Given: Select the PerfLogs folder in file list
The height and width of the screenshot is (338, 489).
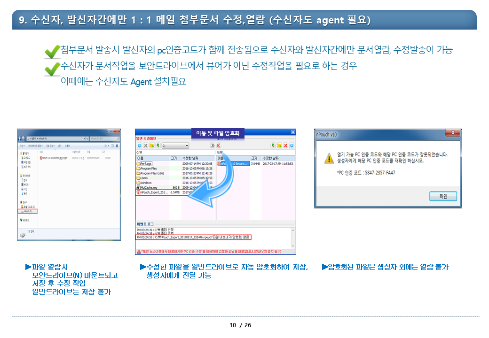Looking at the screenshot, I should coord(146,163).
